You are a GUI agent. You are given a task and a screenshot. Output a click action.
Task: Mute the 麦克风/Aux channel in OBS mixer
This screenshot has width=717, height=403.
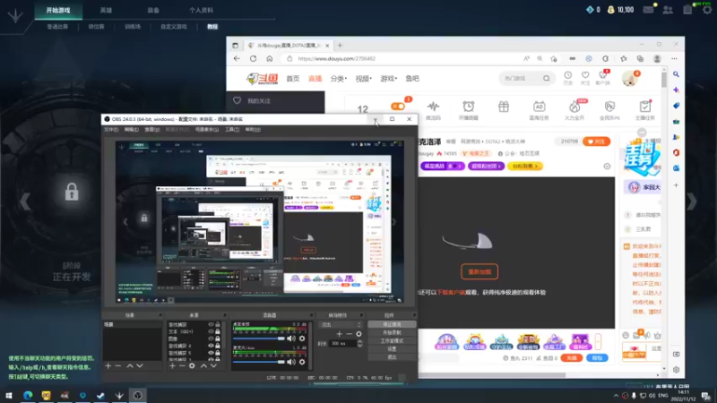click(x=290, y=362)
